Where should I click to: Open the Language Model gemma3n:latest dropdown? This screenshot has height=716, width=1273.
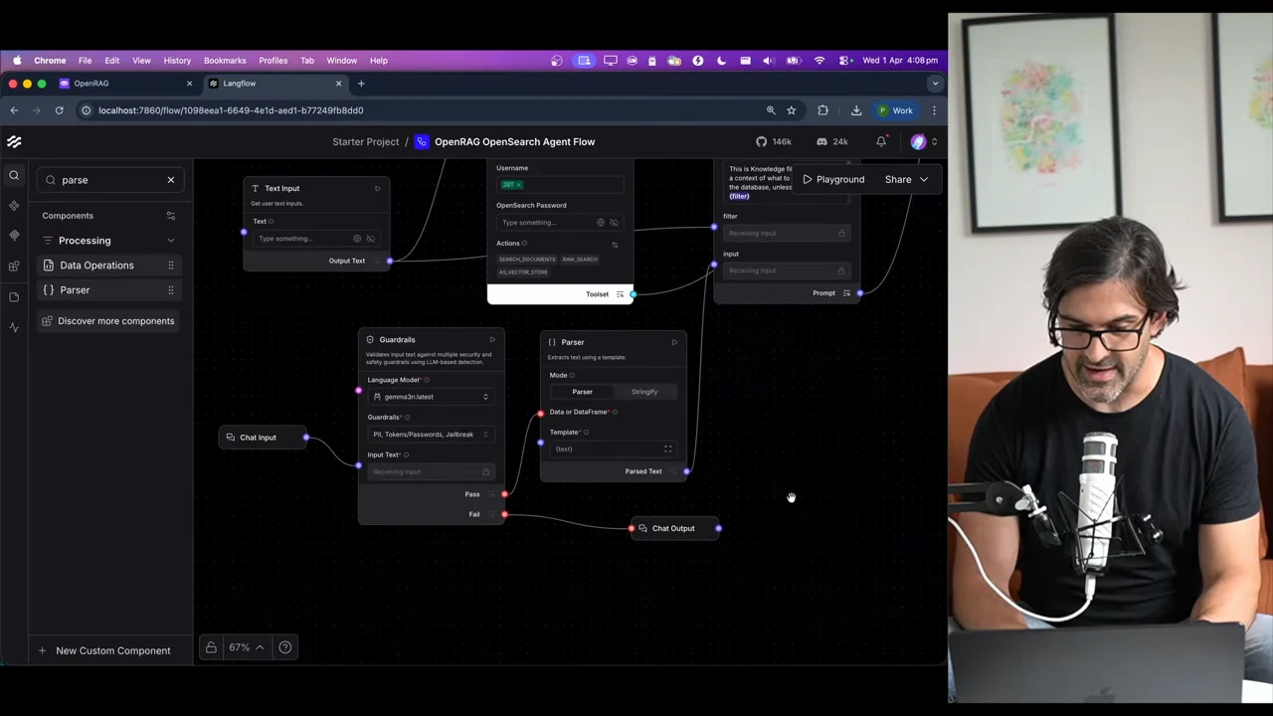tap(431, 397)
